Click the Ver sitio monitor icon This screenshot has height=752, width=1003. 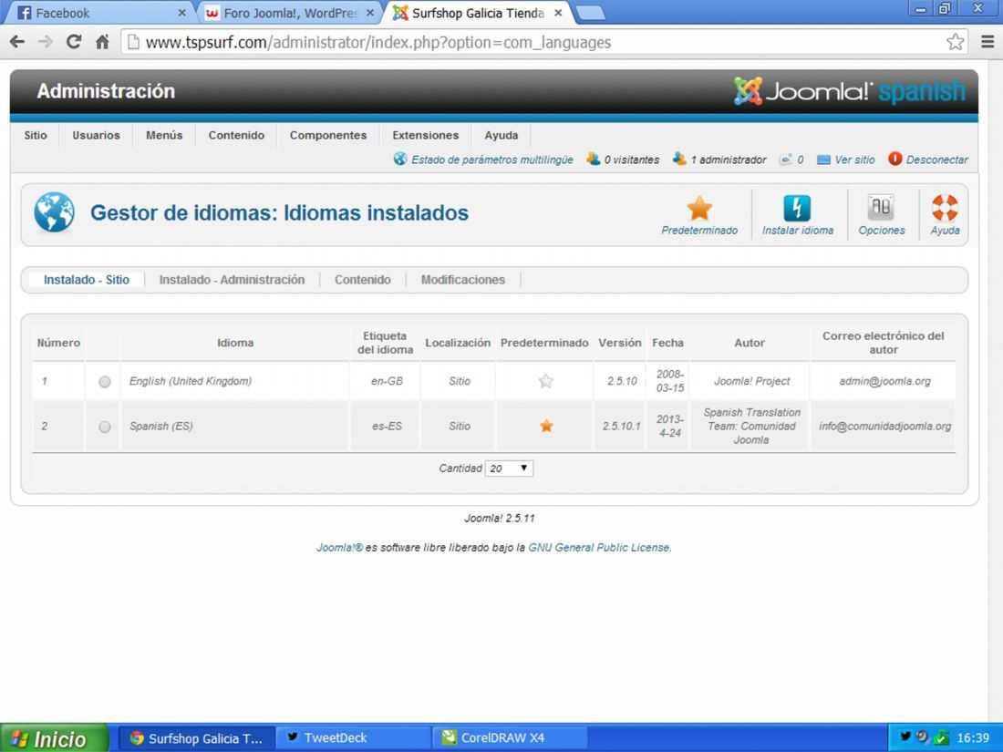pos(824,160)
